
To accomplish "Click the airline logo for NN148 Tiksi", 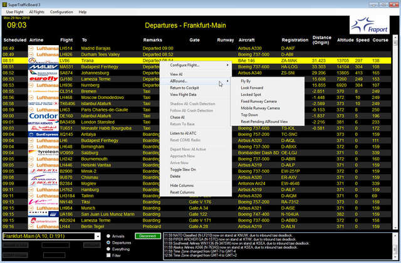I will [x=43, y=202].
